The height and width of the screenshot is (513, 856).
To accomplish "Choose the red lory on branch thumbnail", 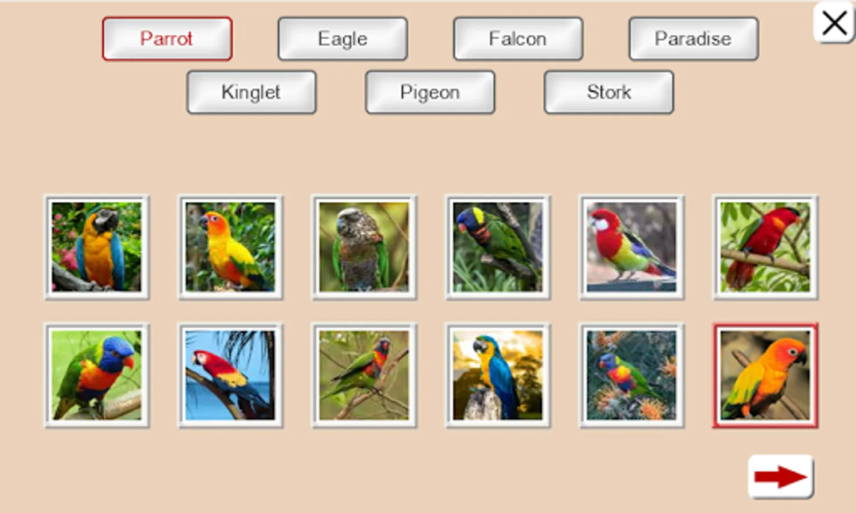I will pos(765,247).
